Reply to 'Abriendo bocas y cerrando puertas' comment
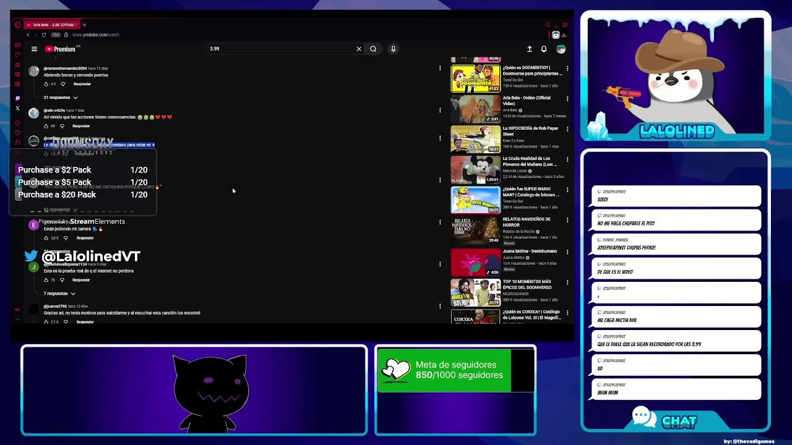 pyautogui.click(x=82, y=84)
